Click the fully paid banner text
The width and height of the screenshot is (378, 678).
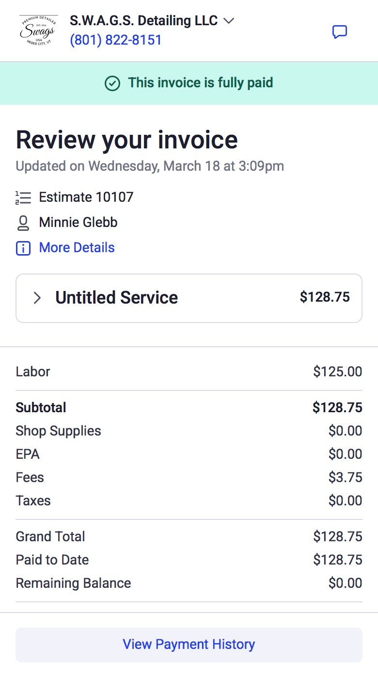pyautogui.click(x=201, y=83)
